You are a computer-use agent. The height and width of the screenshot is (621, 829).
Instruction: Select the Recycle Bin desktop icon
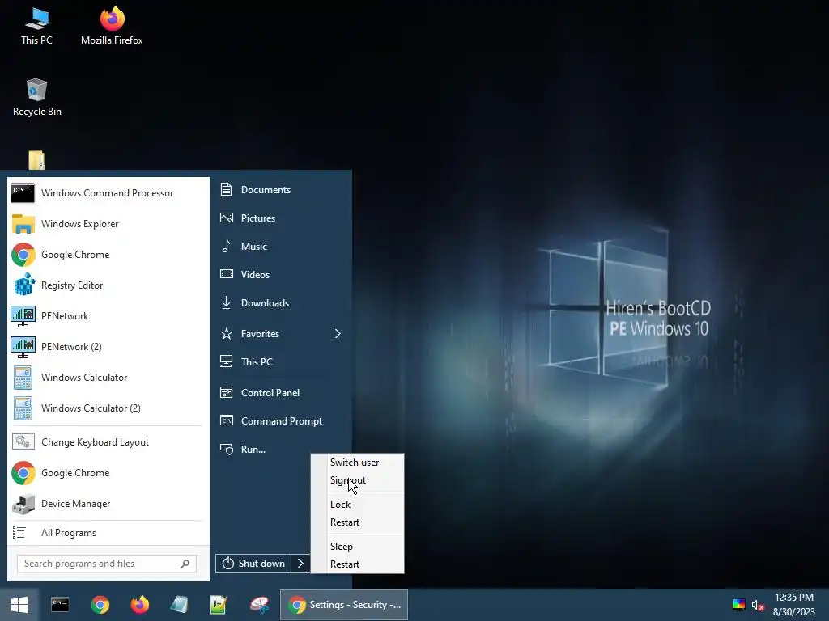37,98
